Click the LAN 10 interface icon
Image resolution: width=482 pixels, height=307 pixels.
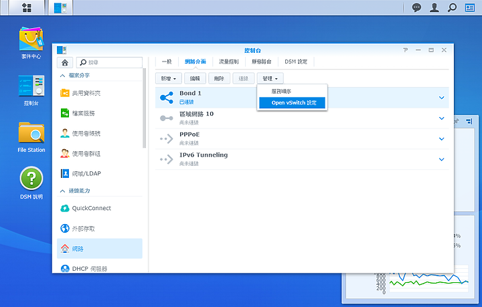pos(167,118)
